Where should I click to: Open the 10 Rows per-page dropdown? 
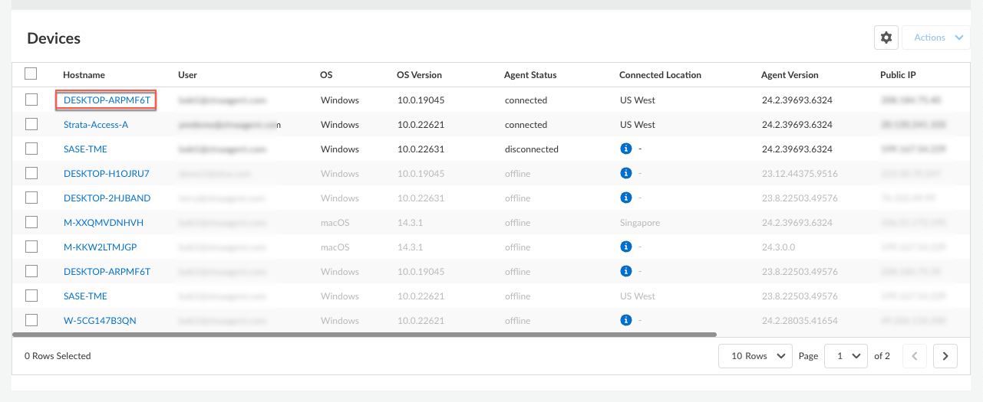click(x=755, y=356)
